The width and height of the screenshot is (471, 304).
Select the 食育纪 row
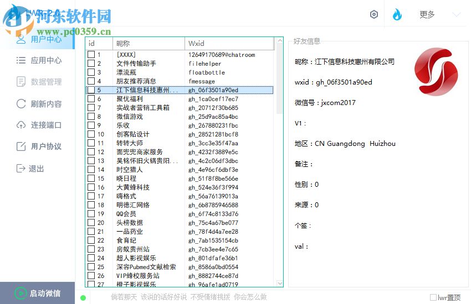coord(180,240)
